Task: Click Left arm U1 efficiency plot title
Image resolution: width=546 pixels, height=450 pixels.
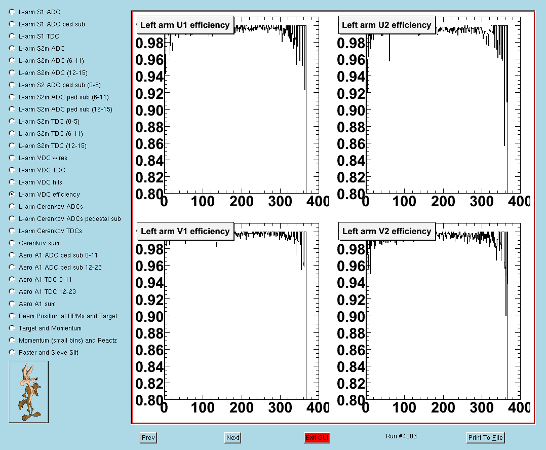Action: pos(185,25)
